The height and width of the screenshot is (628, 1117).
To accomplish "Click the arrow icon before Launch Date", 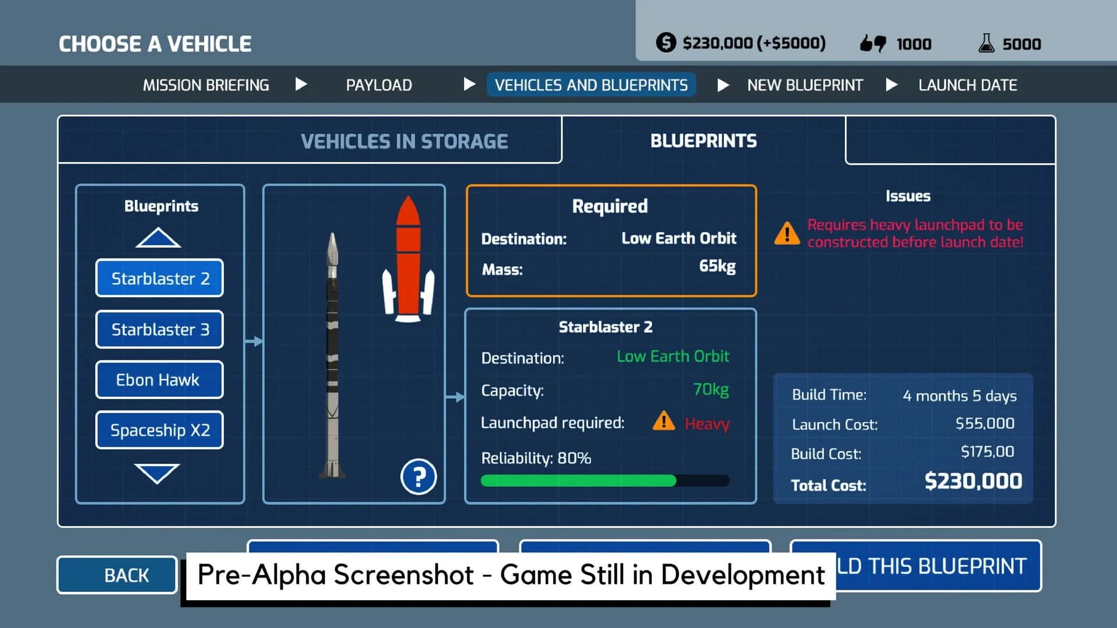I will 891,84.
